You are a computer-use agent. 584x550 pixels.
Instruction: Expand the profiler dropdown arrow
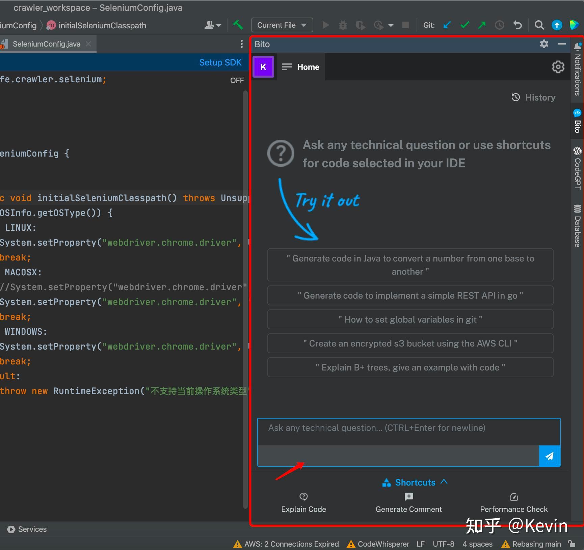(x=391, y=25)
